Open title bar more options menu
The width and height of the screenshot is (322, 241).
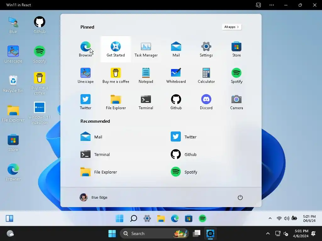[x=271, y=5]
